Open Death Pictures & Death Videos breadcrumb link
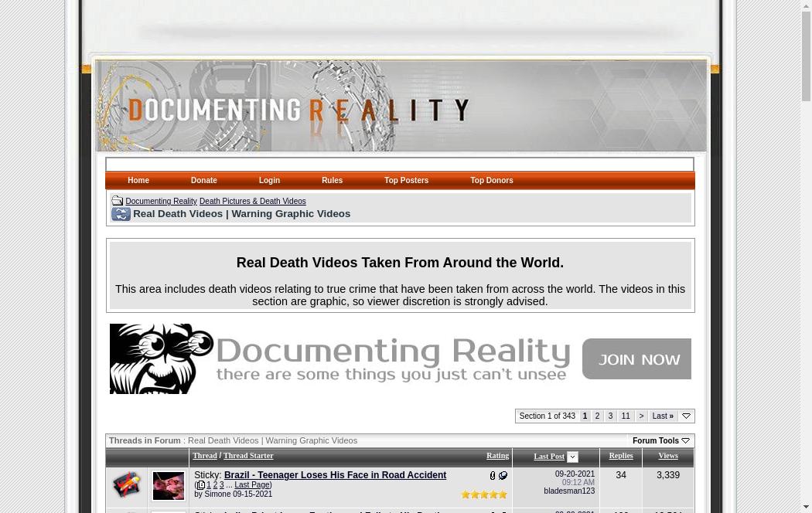This screenshot has width=812, height=513. pyautogui.click(x=252, y=202)
